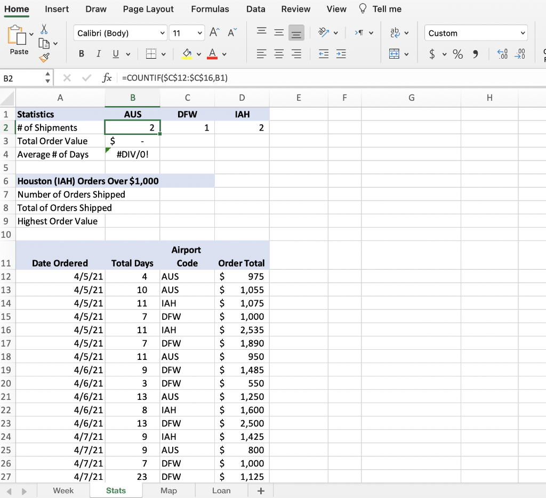
Task: Increase font size with the larger A icon
Action: [x=214, y=33]
